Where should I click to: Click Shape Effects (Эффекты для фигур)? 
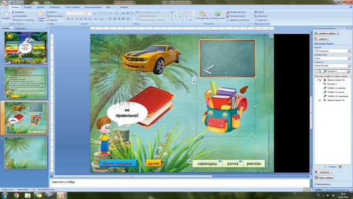(238, 20)
